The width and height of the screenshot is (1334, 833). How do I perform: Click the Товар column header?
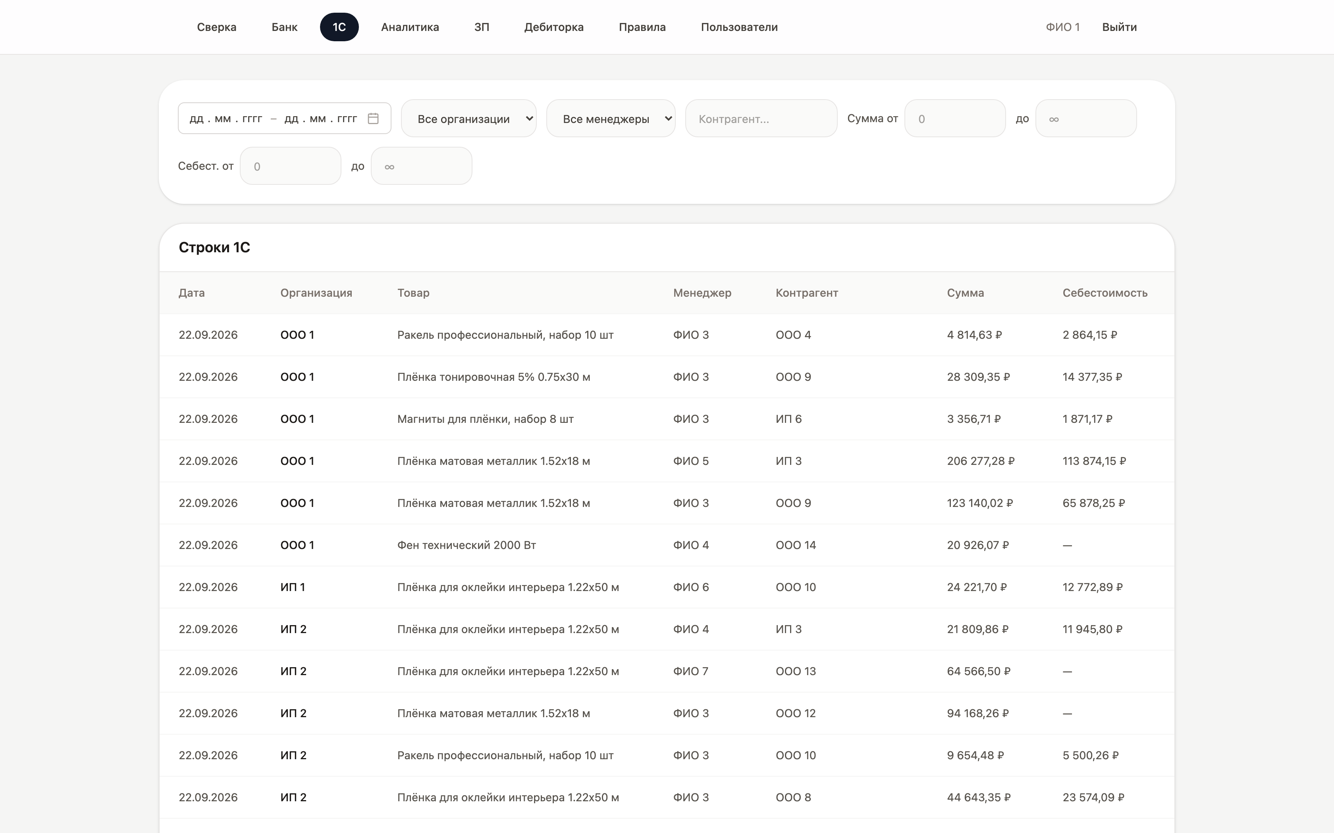pyautogui.click(x=413, y=293)
